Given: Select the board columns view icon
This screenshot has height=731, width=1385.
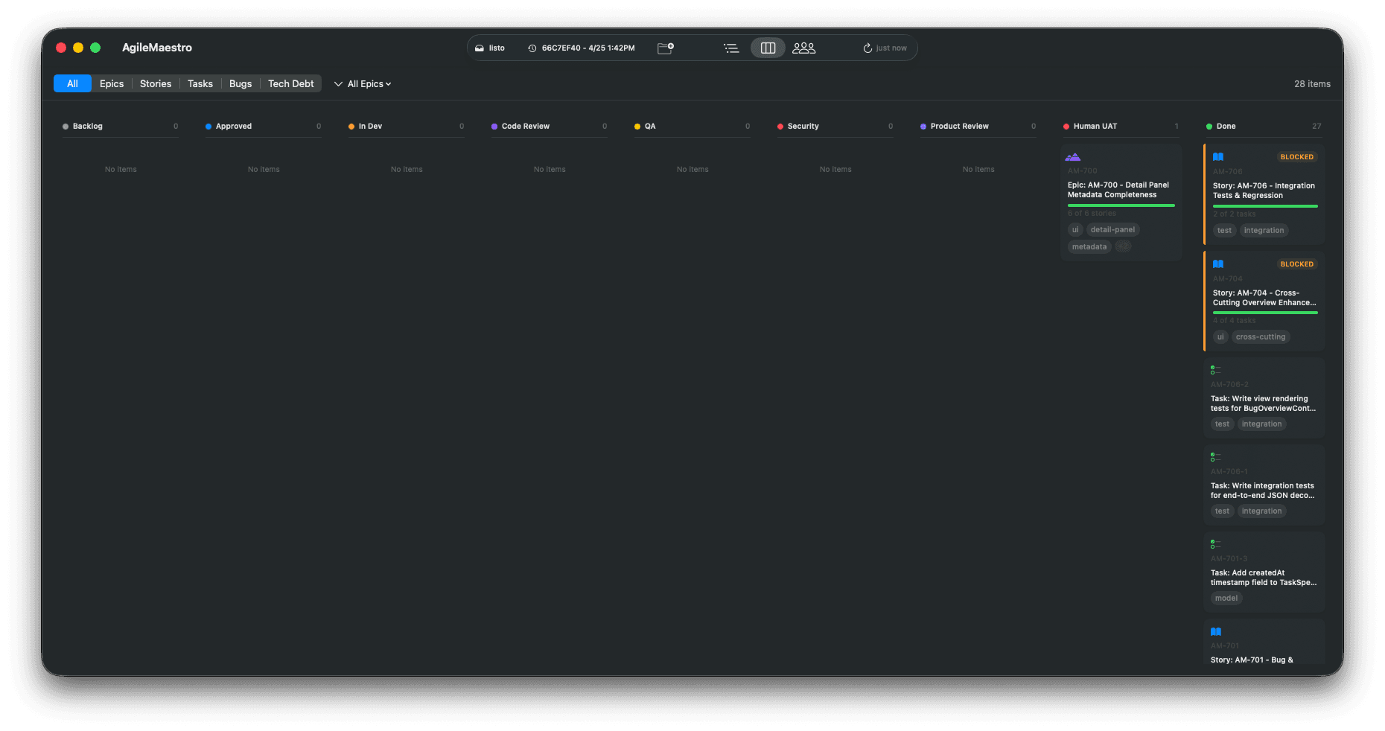Looking at the screenshot, I should point(768,48).
